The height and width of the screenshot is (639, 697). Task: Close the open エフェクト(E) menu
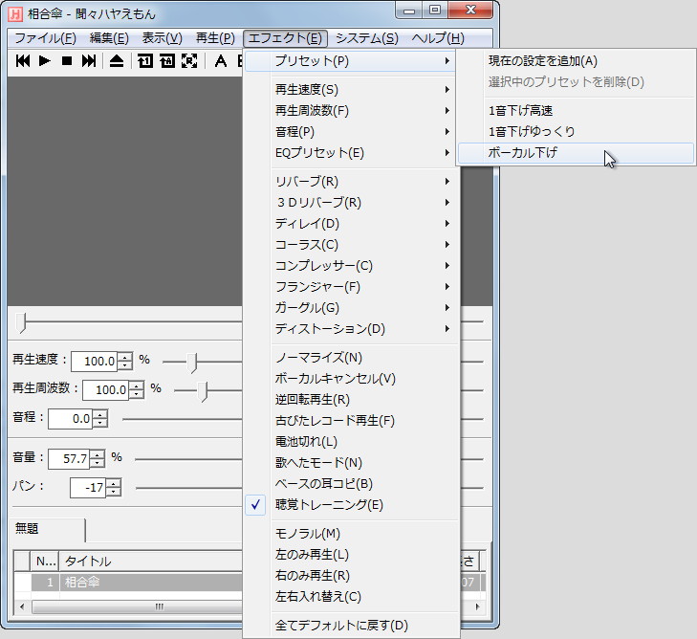pyautogui.click(x=285, y=38)
